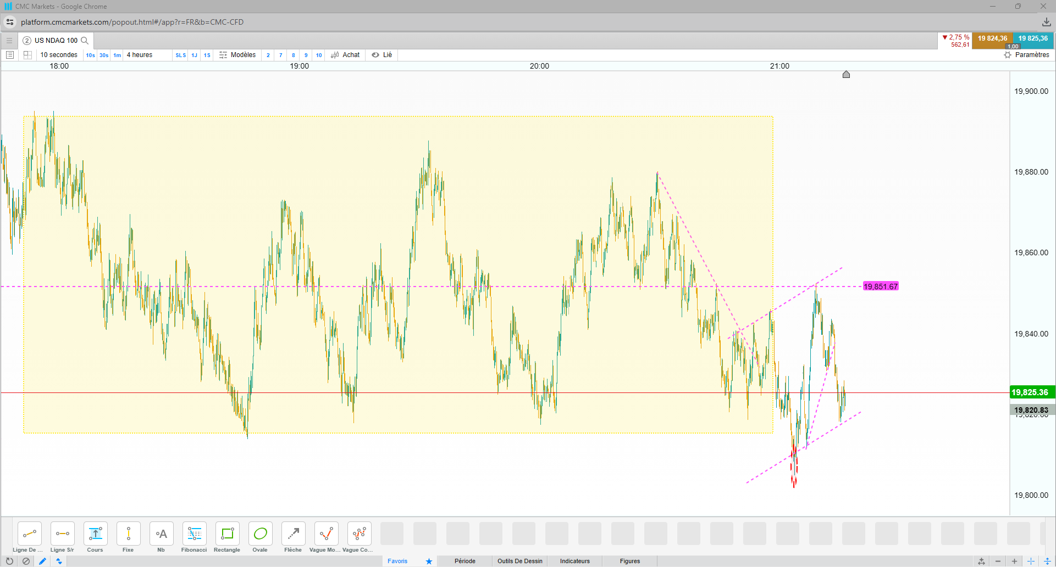Open the Achat price type dropdown
1056x567 pixels.
coord(345,55)
